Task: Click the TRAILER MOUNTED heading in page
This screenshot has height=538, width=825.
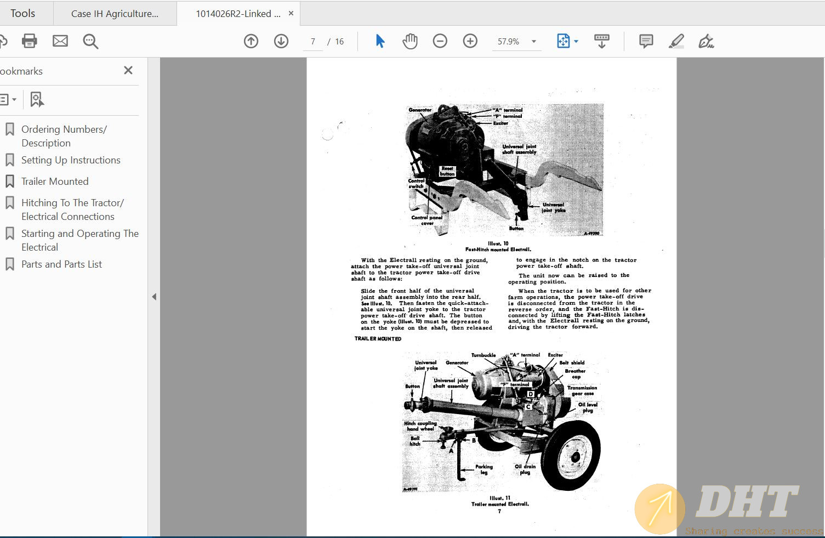Action: pyautogui.click(x=378, y=339)
